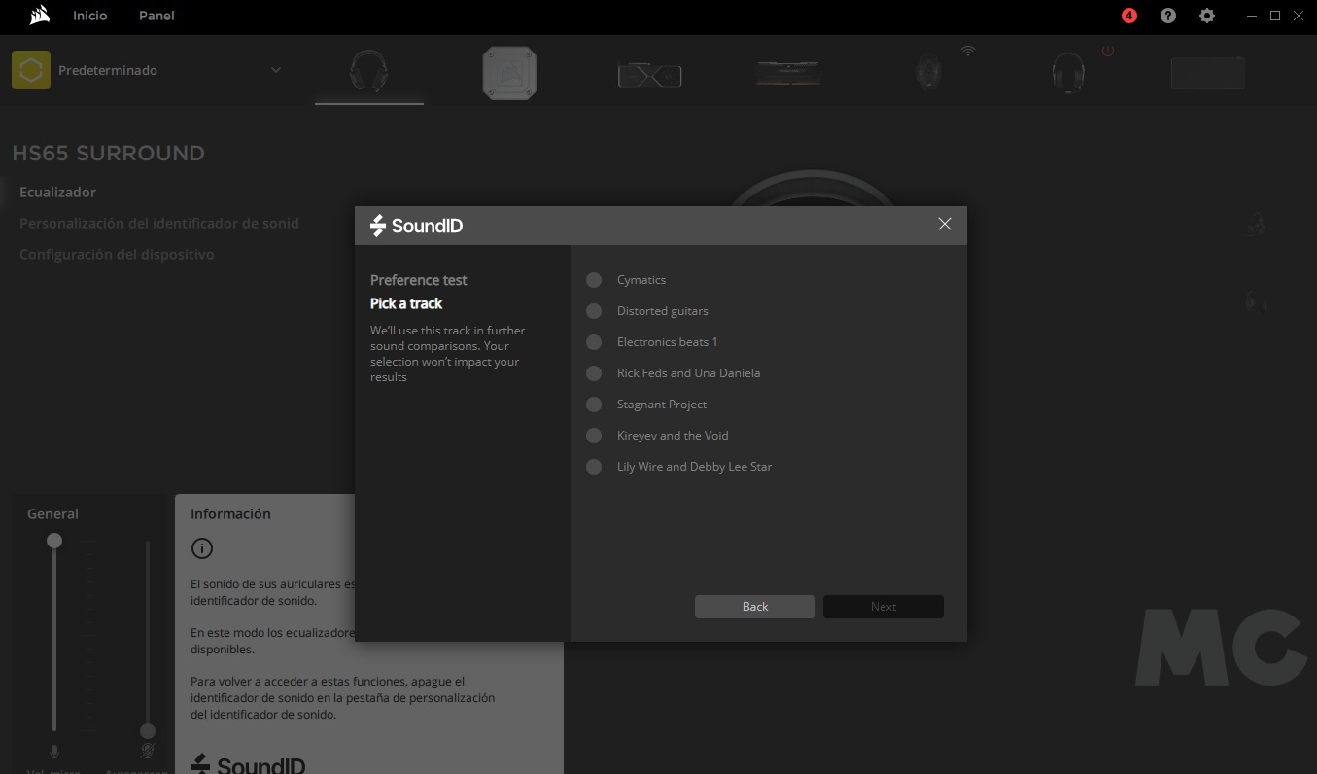Open the notifications badge showing 4

(1128, 16)
